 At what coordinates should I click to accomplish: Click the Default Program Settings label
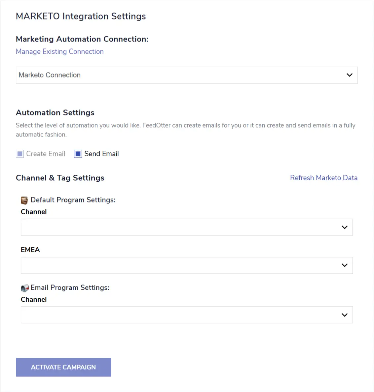coord(73,200)
